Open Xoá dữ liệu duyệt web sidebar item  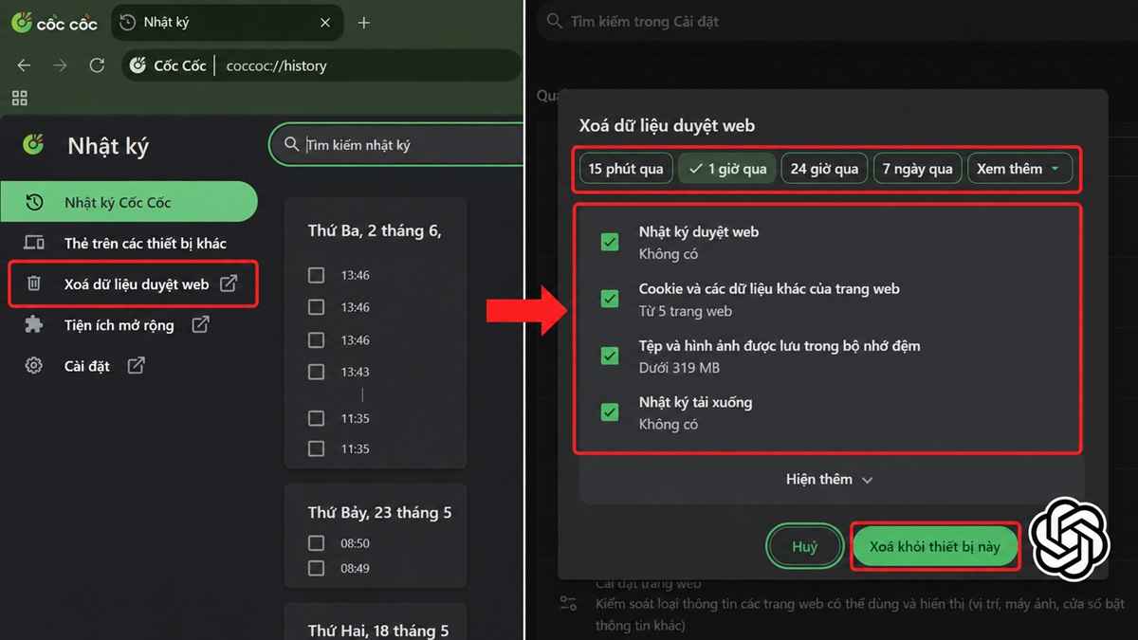coord(133,283)
